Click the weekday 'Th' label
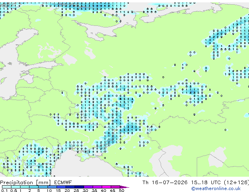Screen dimensions: 249x192 (x=145, y=182)
